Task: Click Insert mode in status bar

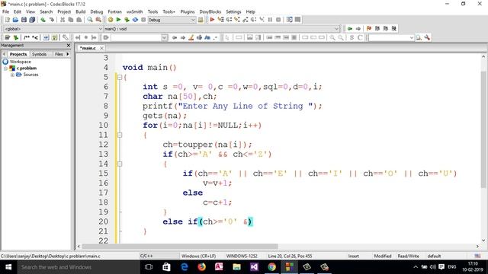Action: (x=354, y=256)
